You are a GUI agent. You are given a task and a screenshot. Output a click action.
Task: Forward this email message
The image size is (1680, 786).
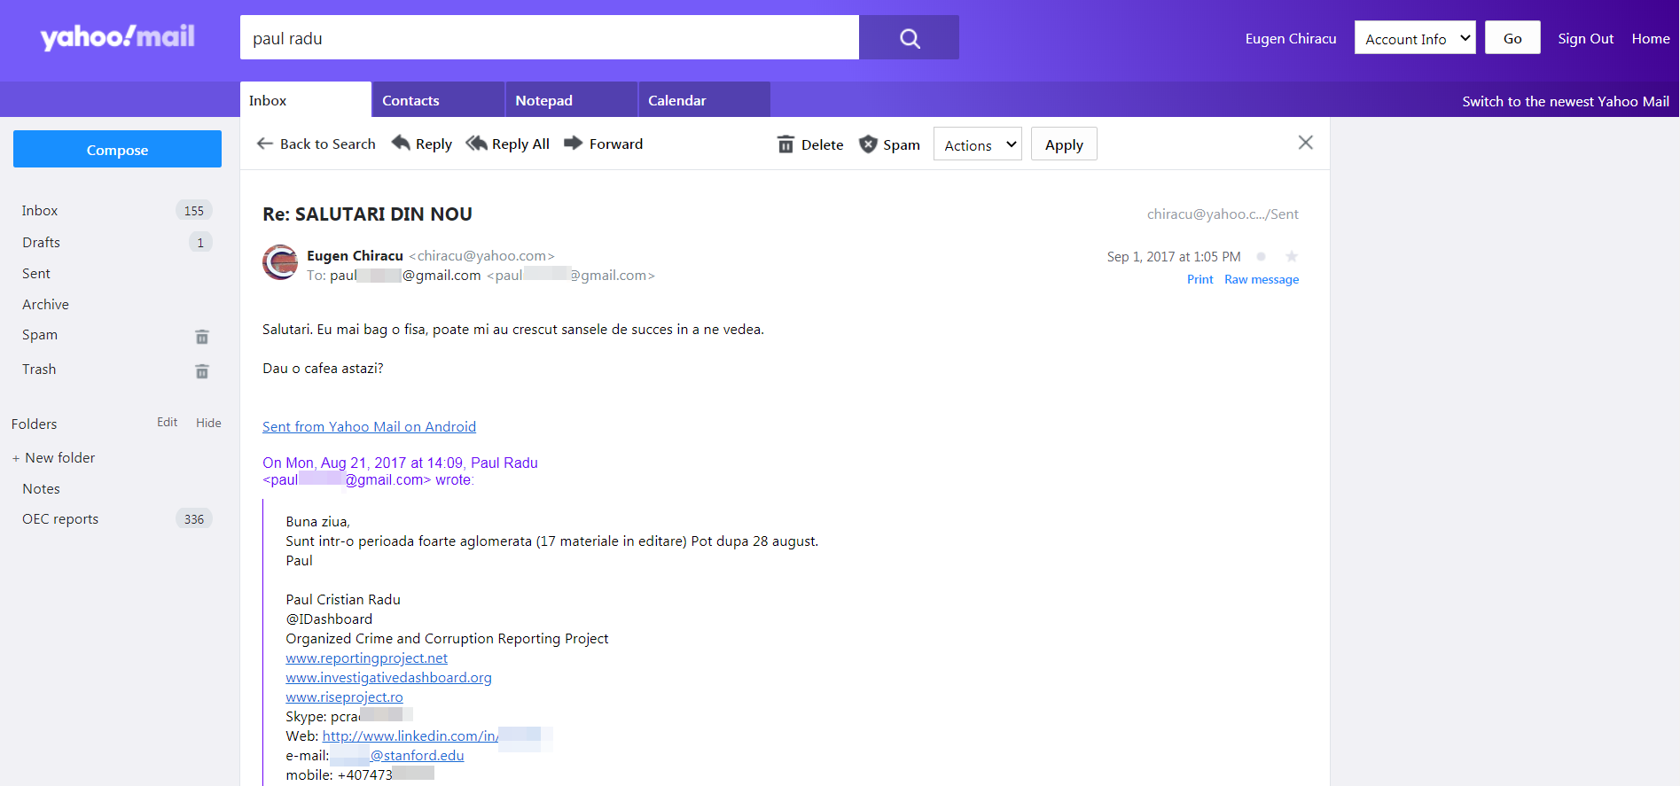pyautogui.click(x=604, y=144)
